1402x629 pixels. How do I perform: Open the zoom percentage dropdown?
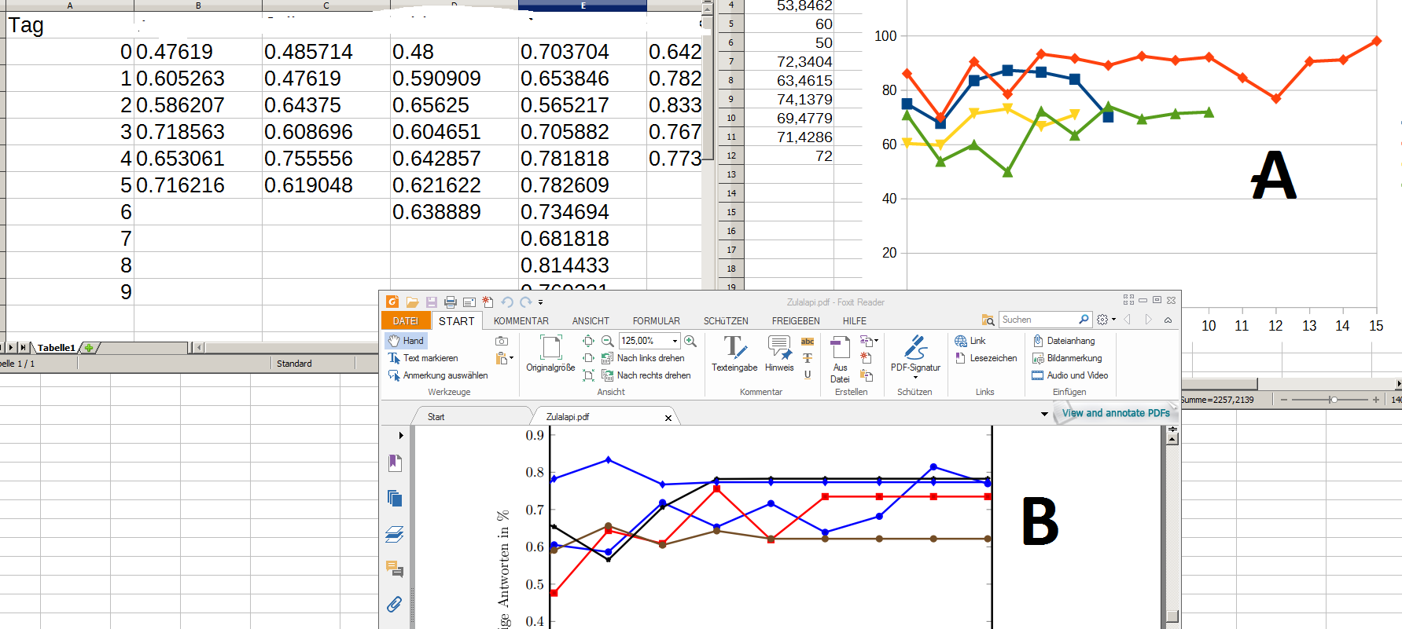point(675,341)
